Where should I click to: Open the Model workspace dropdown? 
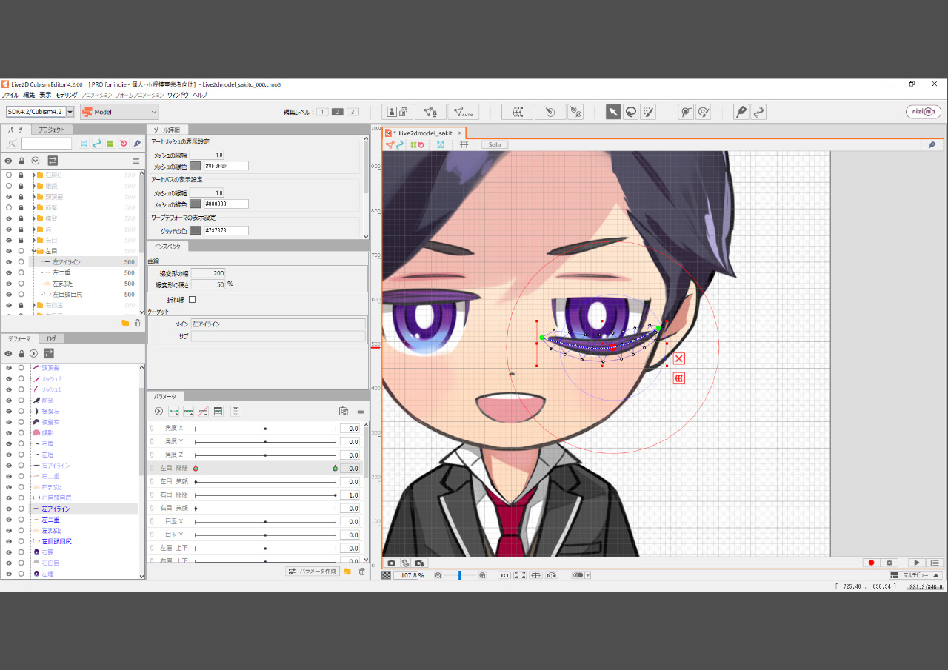[x=119, y=112]
